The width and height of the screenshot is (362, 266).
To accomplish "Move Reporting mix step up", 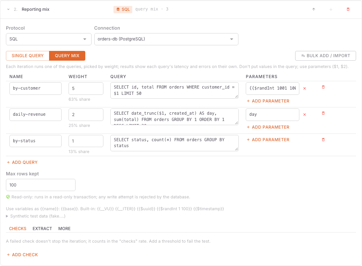I will pos(314,9).
